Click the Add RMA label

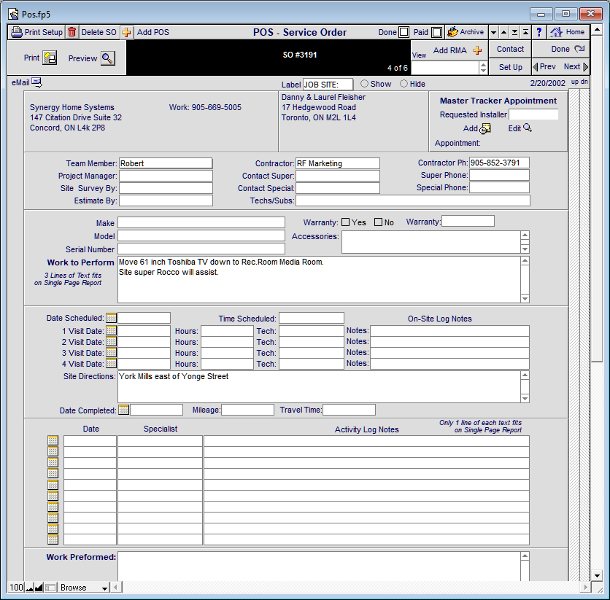pyautogui.click(x=449, y=50)
